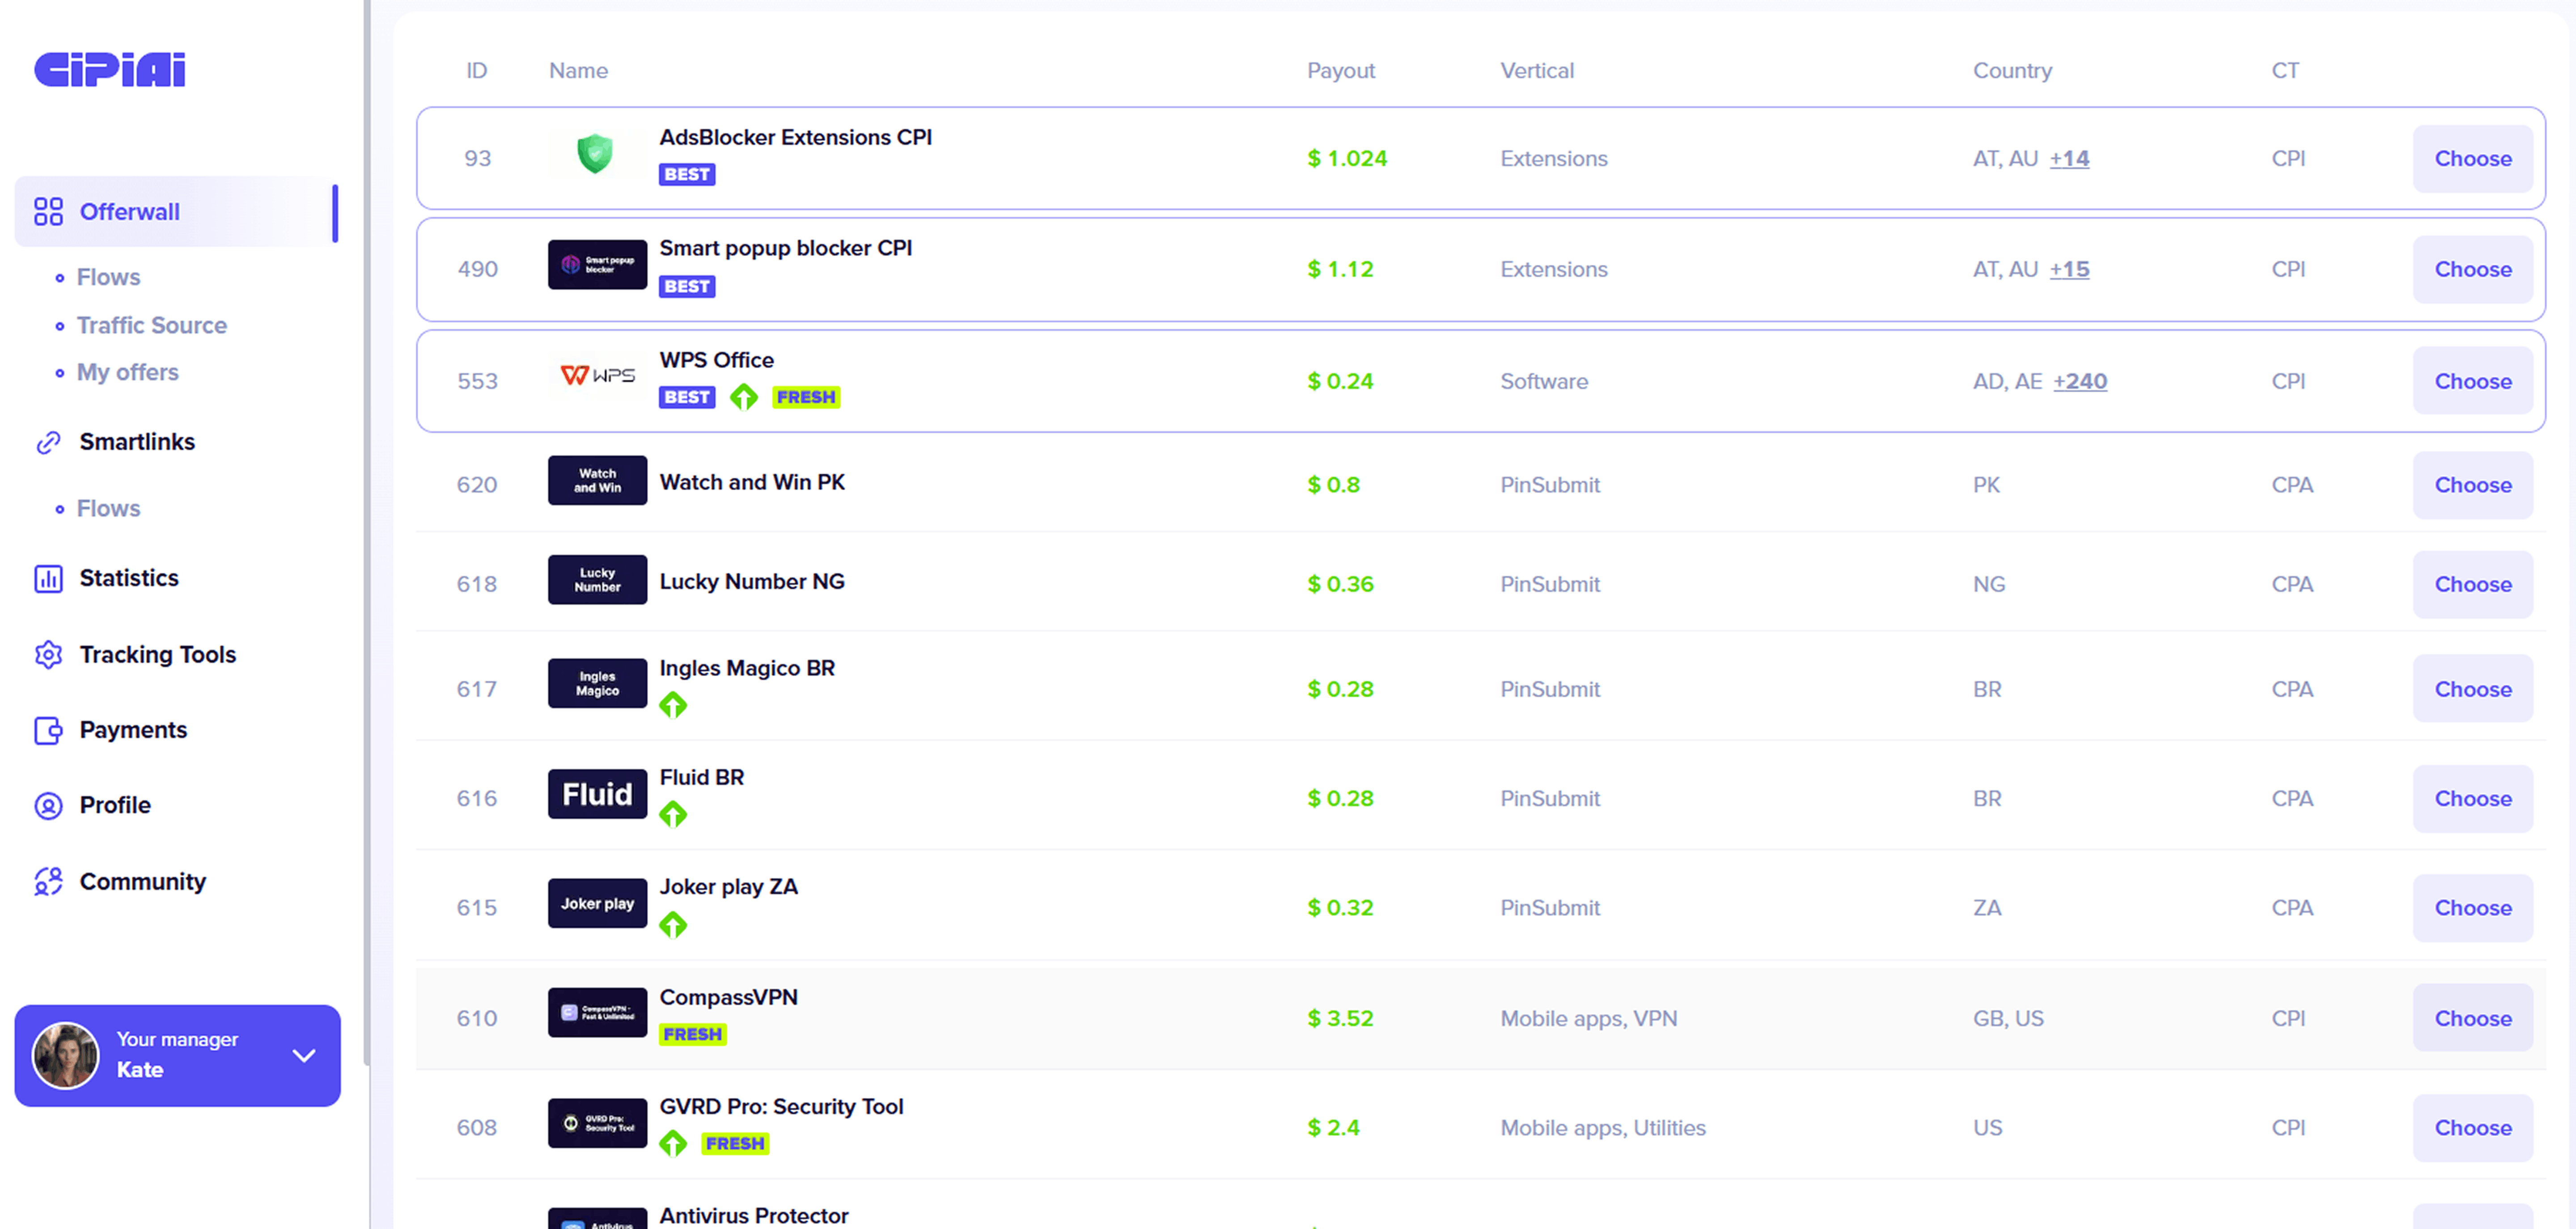Click green up-arrow icon under Fluid BR

pyautogui.click(x=673, y=815)
